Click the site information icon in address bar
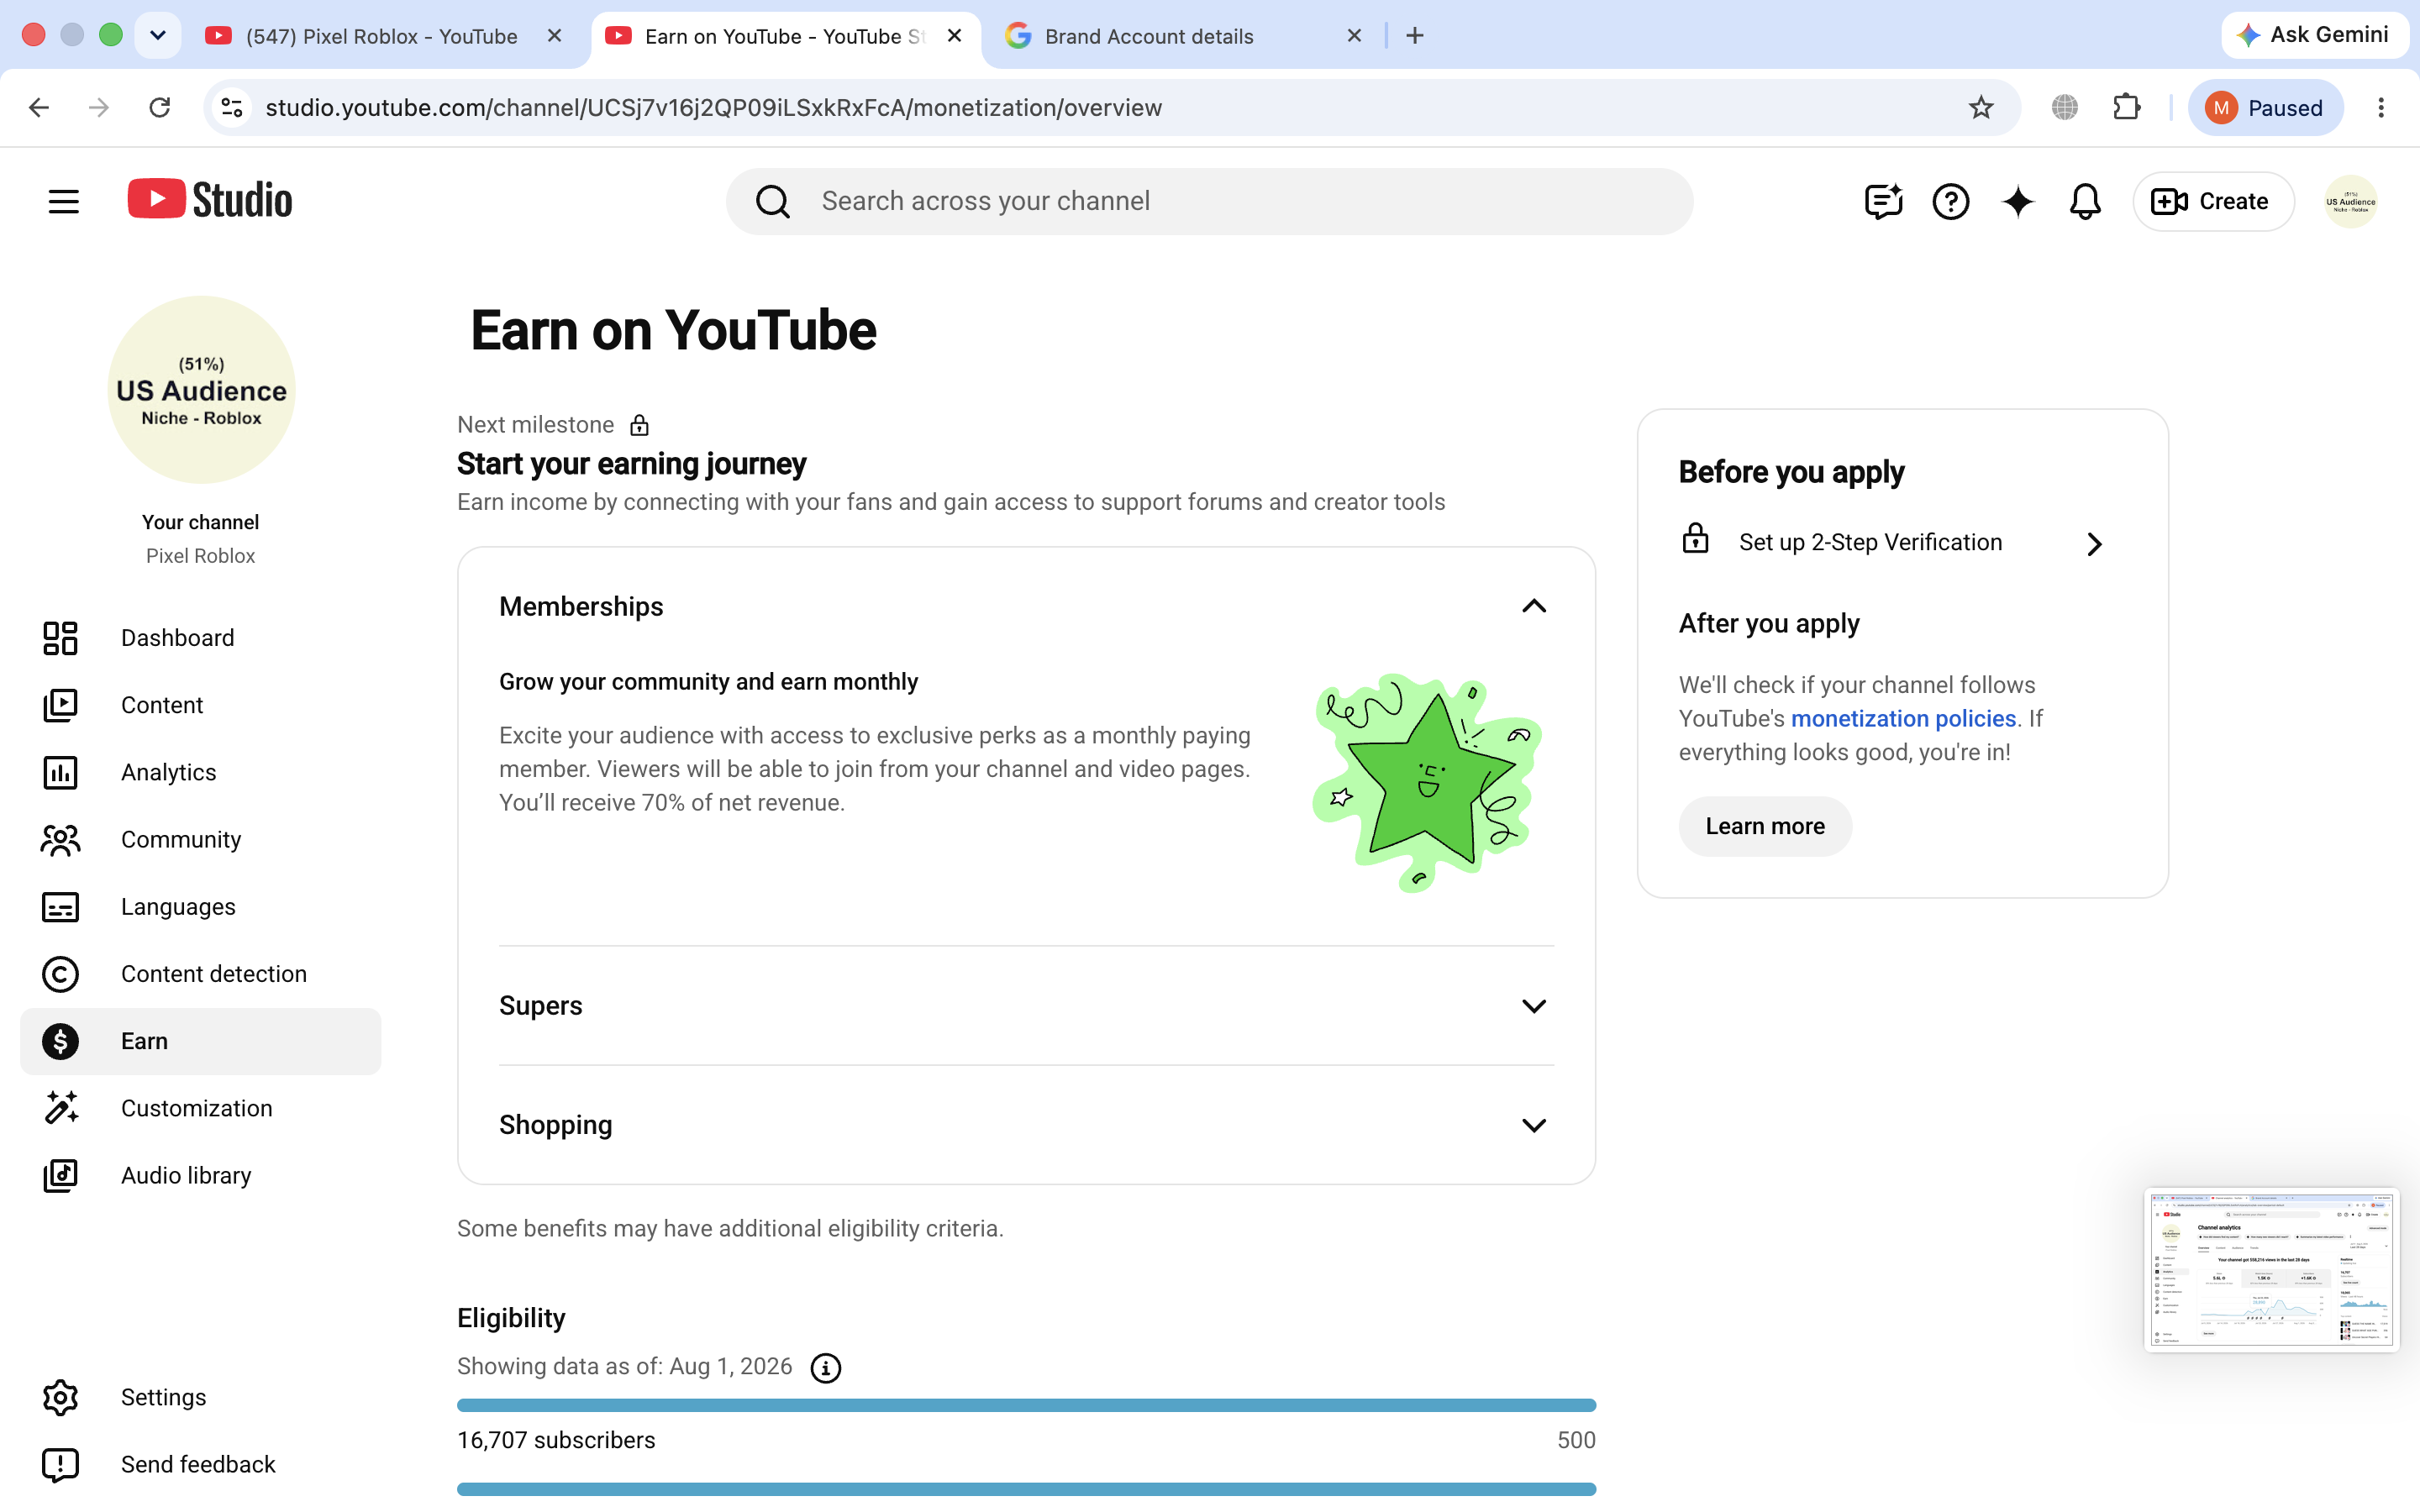This screenshot has width=2420, height=1512. (232, 107)
